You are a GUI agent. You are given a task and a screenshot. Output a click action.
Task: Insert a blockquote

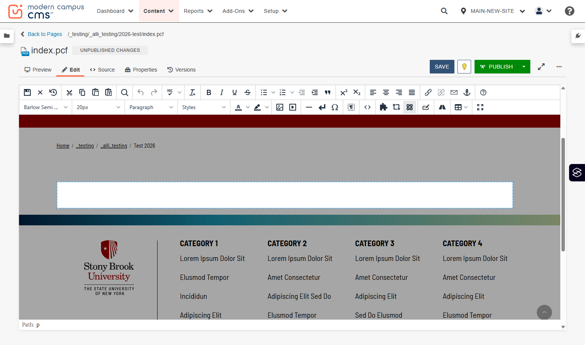(328, 92)
